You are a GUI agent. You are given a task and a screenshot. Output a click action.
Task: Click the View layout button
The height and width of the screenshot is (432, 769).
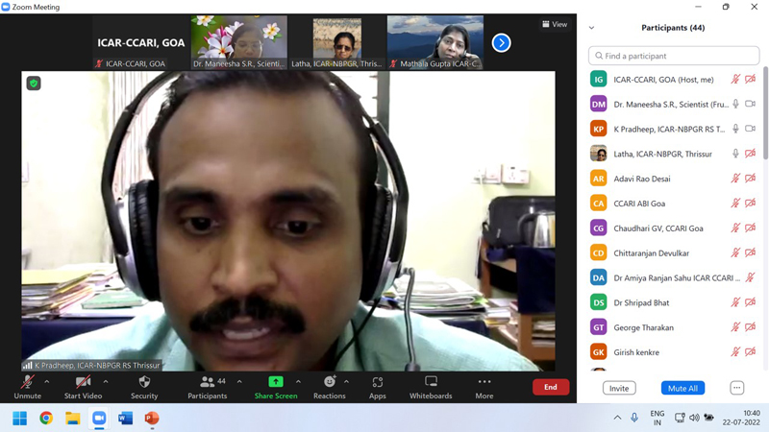tap(555, 24)
